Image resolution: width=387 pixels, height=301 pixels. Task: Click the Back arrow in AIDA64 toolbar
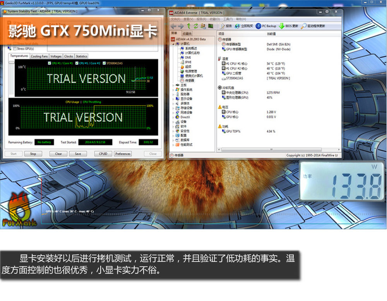point(174,26)
